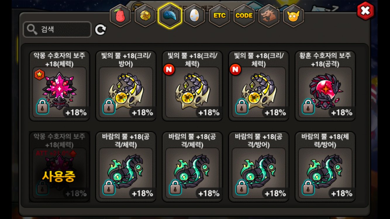Toggle lock on 바람의 뿔 +18(체력/방어)
The width and height of the screenshot is (390, 219).
click(x=308, y=187)
